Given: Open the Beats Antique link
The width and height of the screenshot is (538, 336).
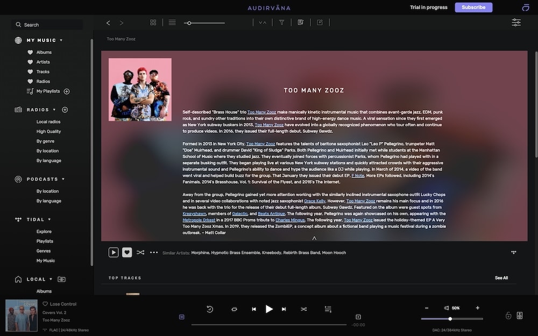Looking at the screenshot, I should (x=271, y=213).
